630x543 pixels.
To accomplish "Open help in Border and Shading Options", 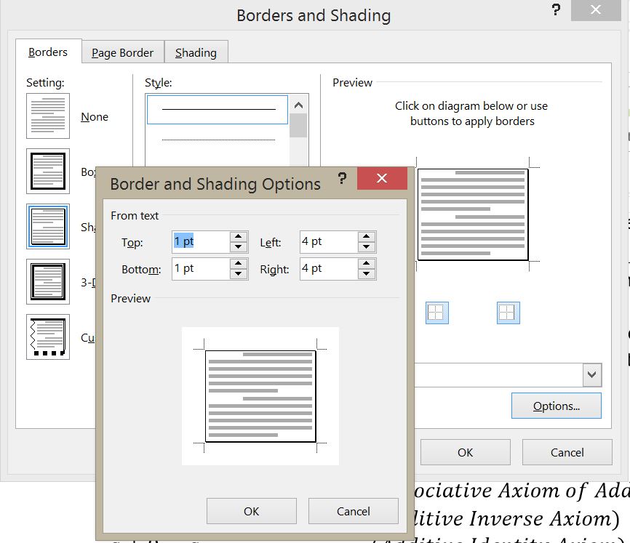I will pos(342,178).
